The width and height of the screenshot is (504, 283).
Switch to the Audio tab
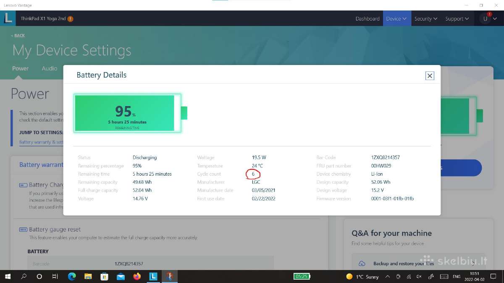(50, 68)
